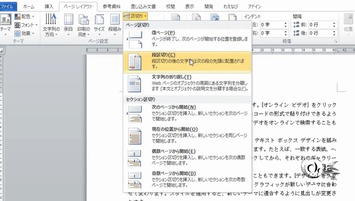Click the text テキスト ボックス デザインを組み

295,140
